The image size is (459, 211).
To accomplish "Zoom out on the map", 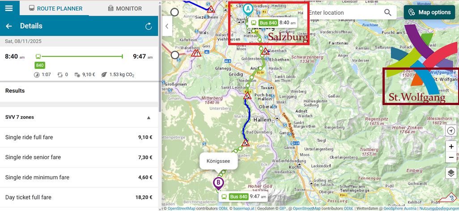I will click(451, 157).
